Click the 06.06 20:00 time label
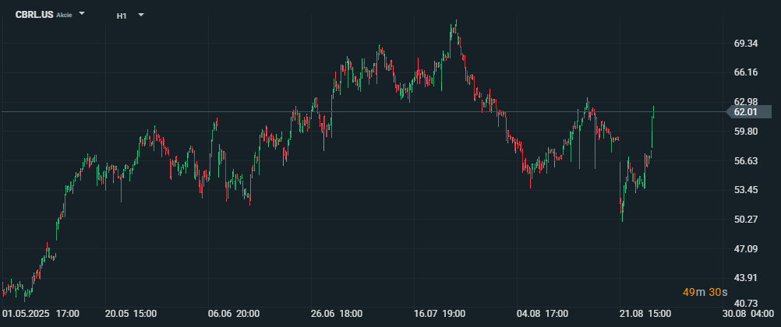This screenshot has width=781, height=327. [235, 314]
